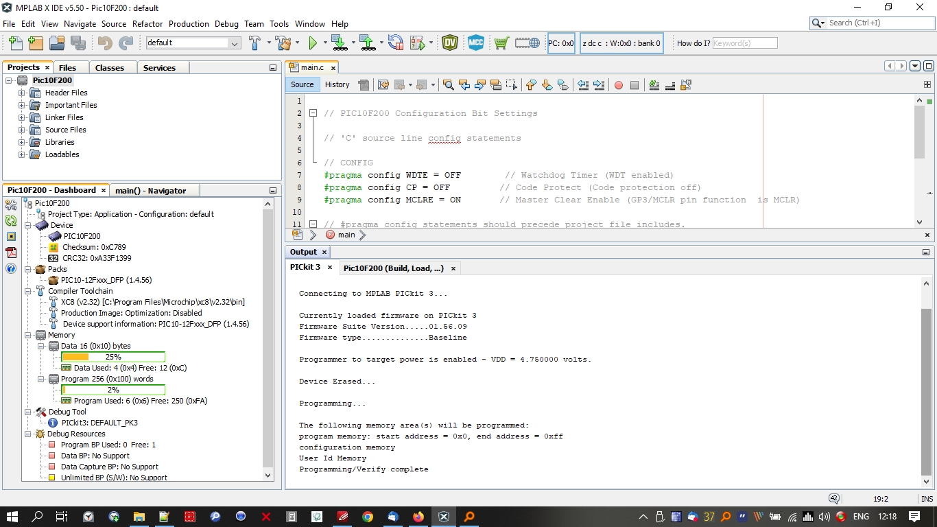Click the green refresh debug tool status icon
This screenshot has width=937, height=527.
click(11, 220)
